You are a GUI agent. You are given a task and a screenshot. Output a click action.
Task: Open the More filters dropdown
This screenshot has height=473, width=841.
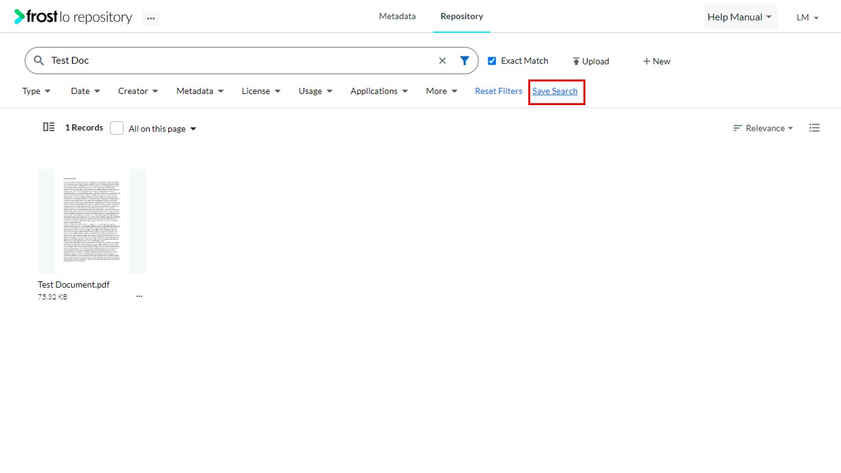click(442, 91)
